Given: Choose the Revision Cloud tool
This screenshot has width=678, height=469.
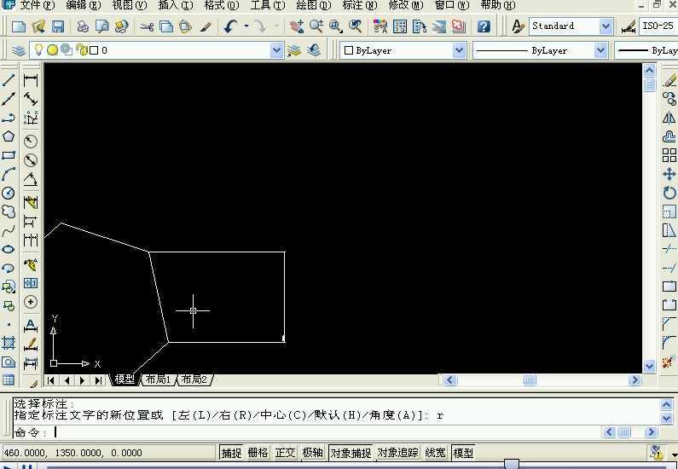Looking at the screenshot, I should click(9, 211).
